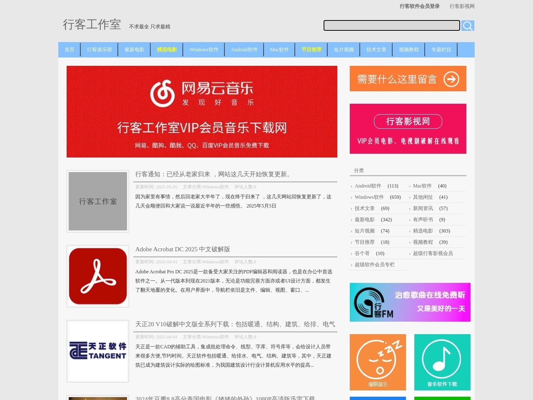Click arrow icon on 留言 banner
Viewport: 533px width, 400px height.
click(x=451, y=79)
